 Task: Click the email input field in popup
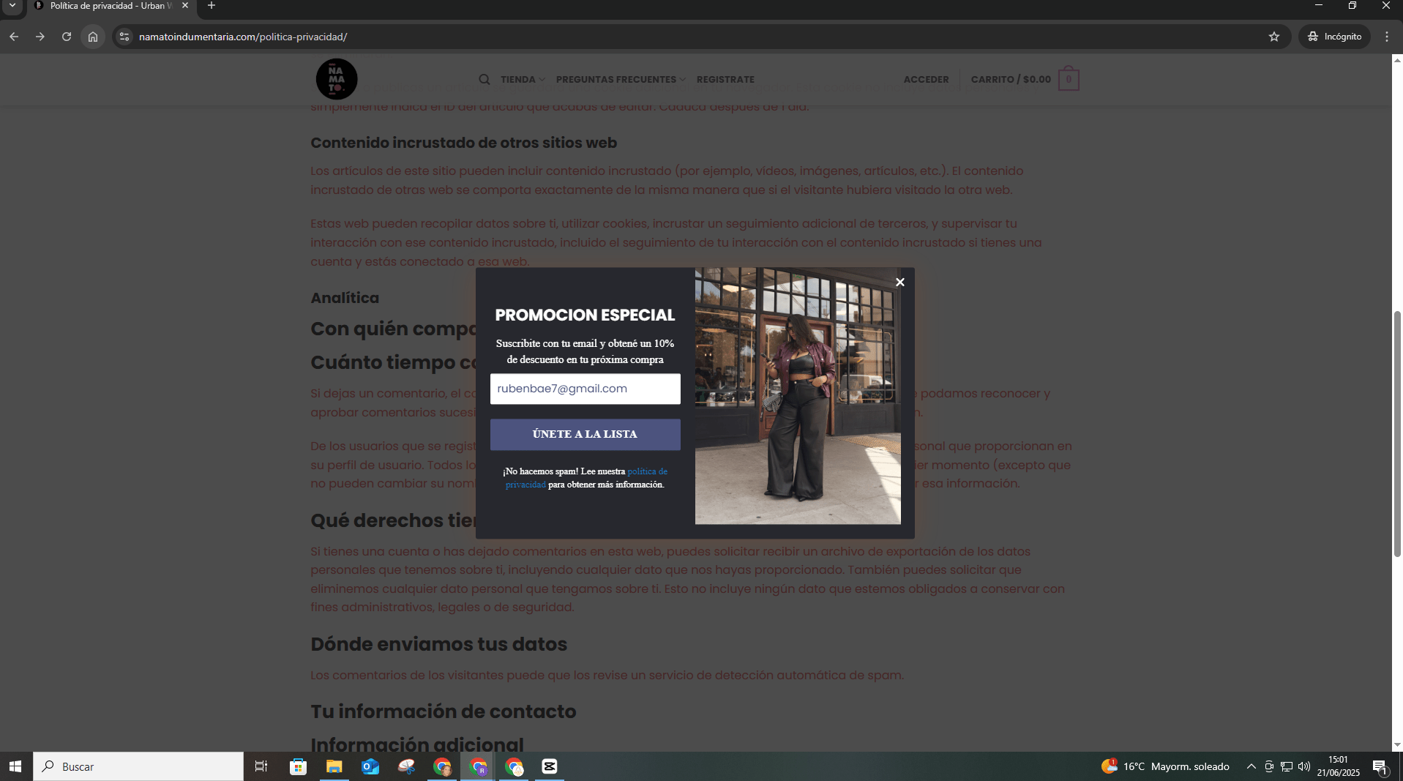[585, 389]
